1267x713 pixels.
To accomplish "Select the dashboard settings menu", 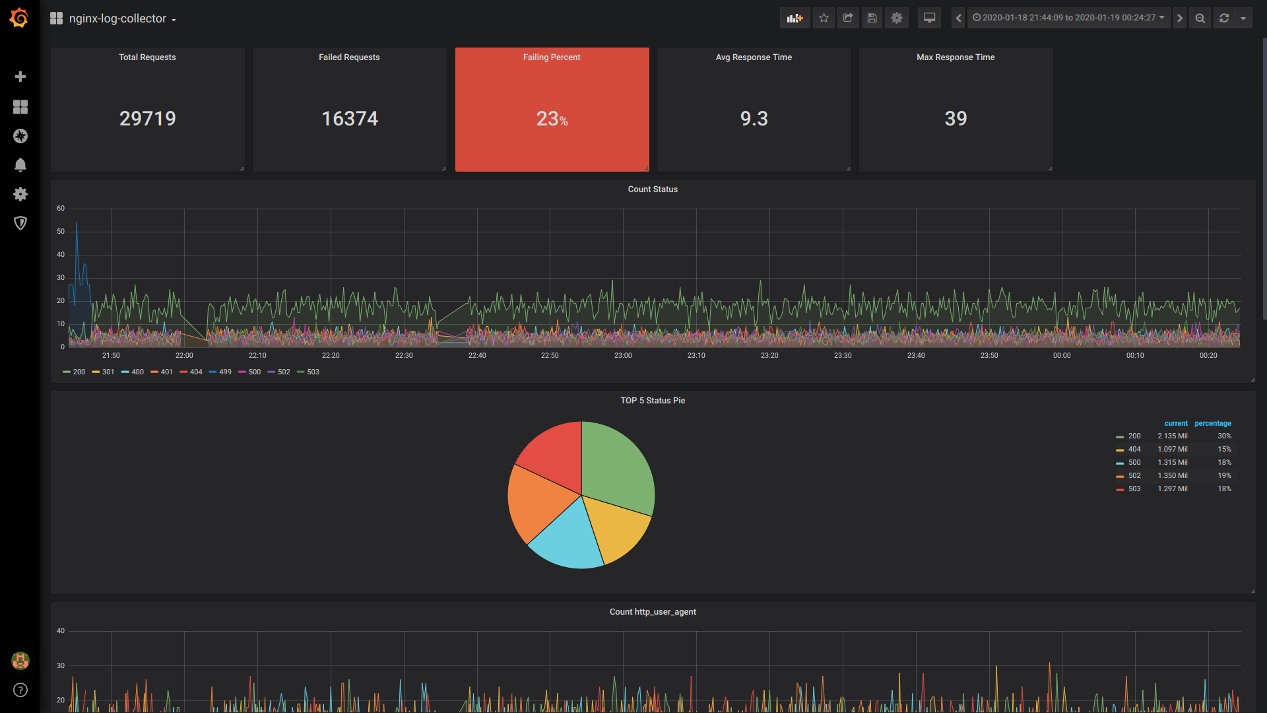I will [896, 17].
